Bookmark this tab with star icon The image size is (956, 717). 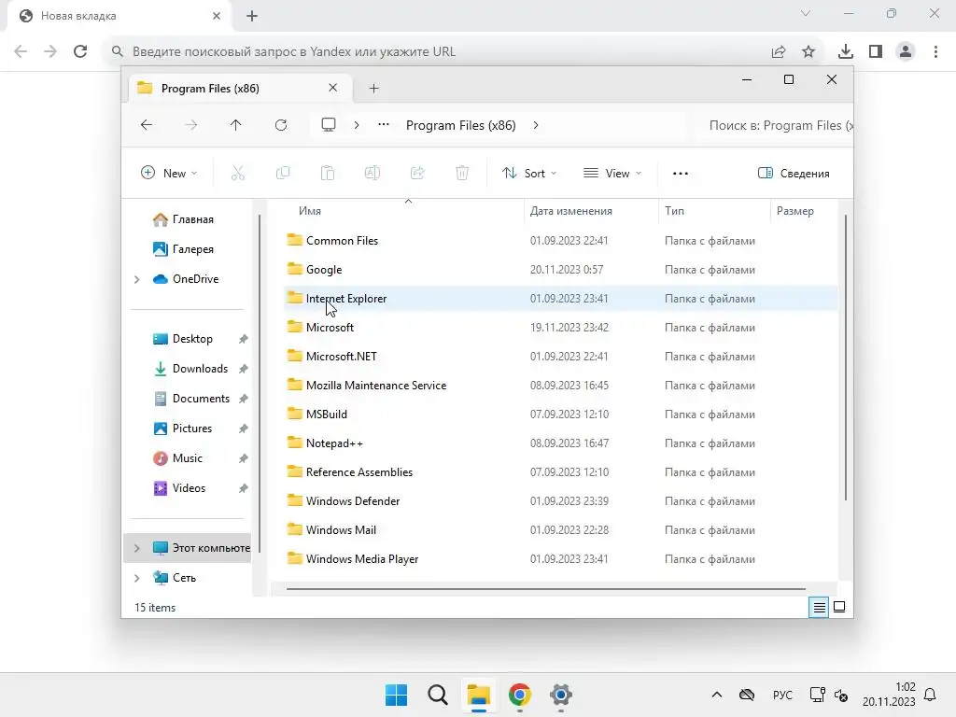coord(808,51)
